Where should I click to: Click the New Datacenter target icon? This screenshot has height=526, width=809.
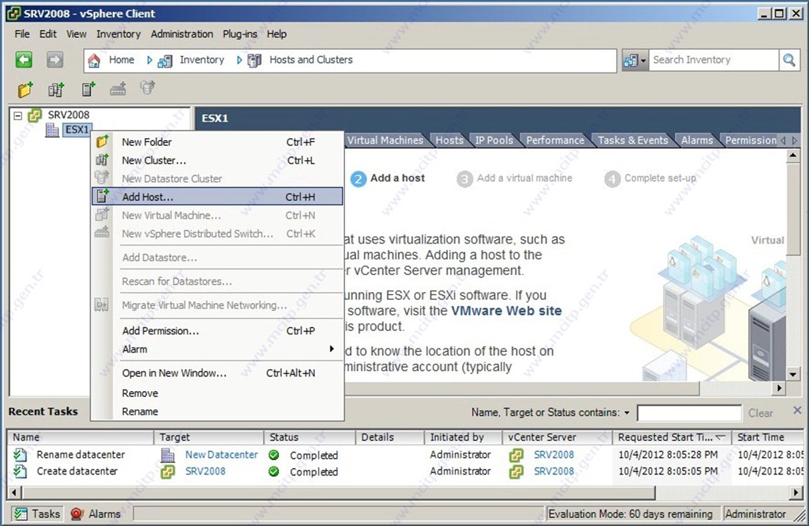(167, 455)
